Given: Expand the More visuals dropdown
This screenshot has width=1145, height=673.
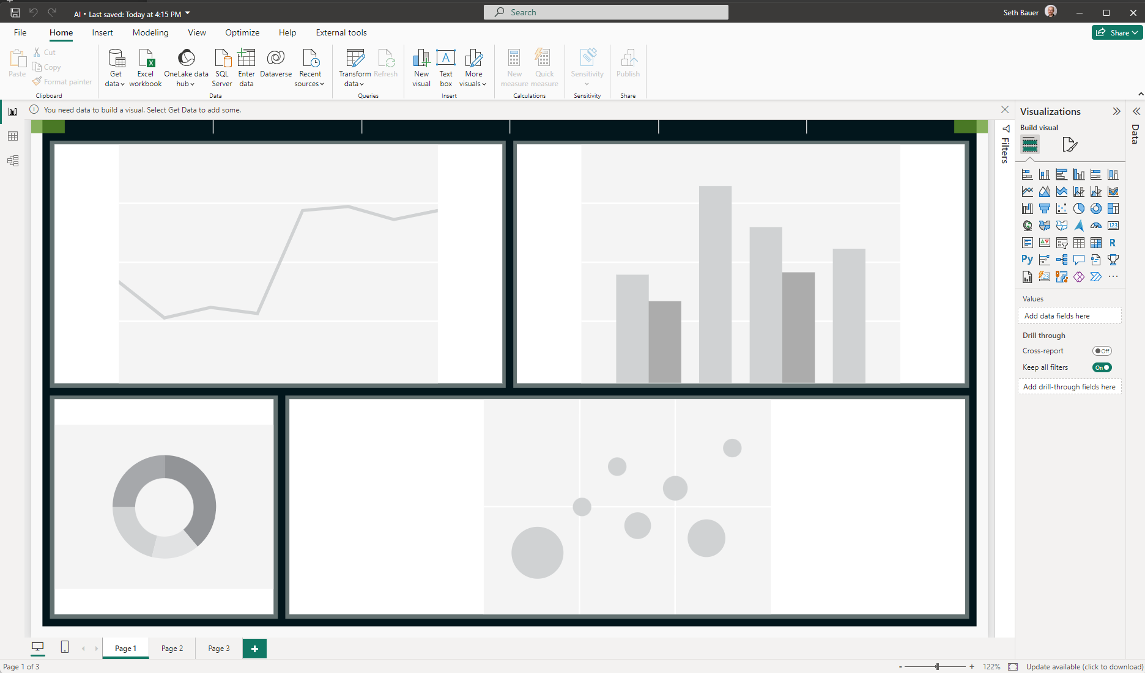Looking at the screenshot, I should coord(473,67).
